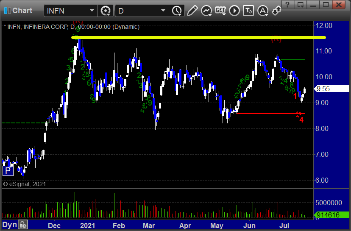351x231 pixels.
Task: Click the Dyn scaling label
Action: click(9, 225)
